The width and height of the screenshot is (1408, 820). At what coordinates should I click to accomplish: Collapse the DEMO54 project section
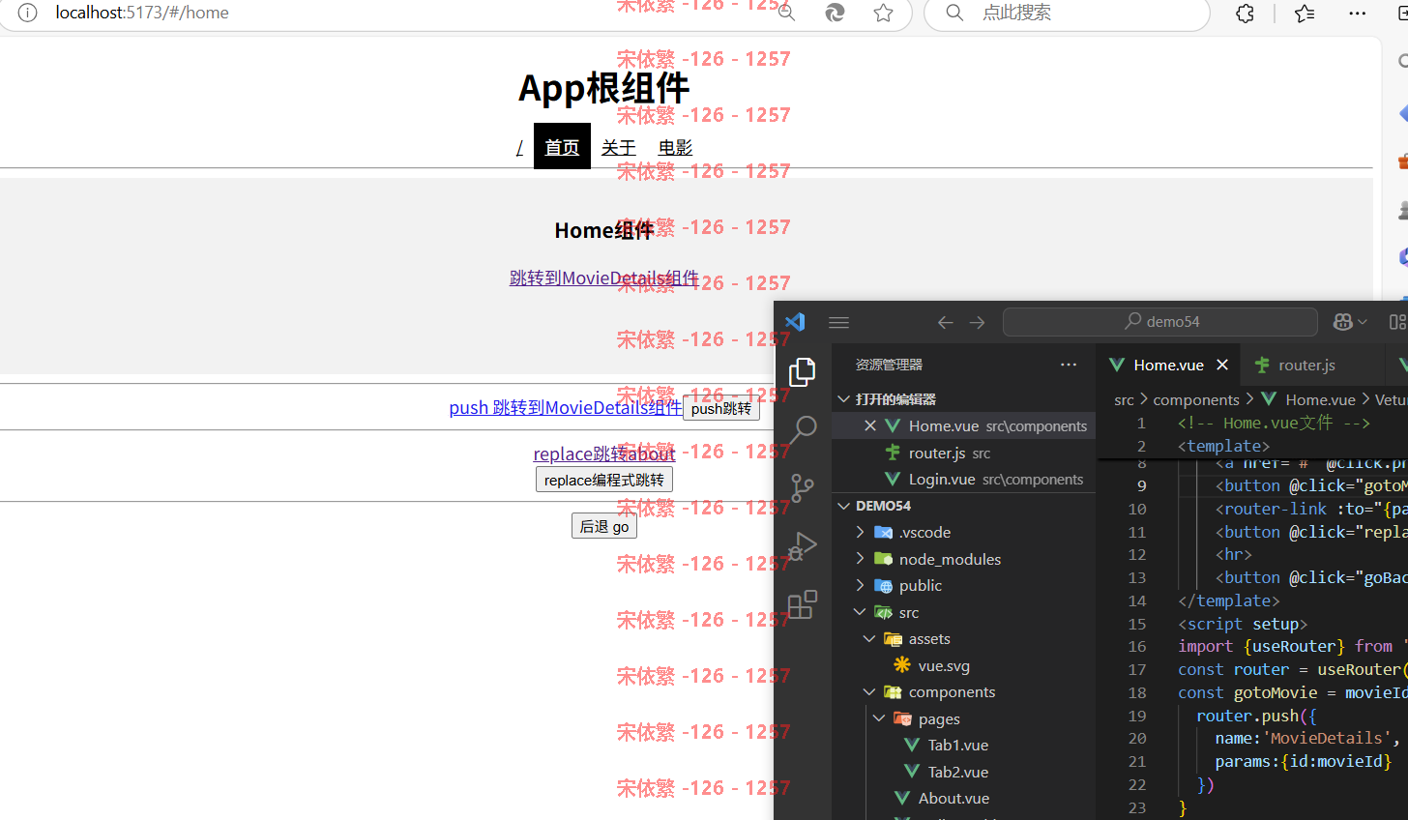[x=844, y=506]
